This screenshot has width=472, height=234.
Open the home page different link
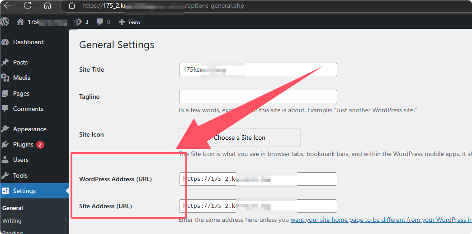point(381,220)
